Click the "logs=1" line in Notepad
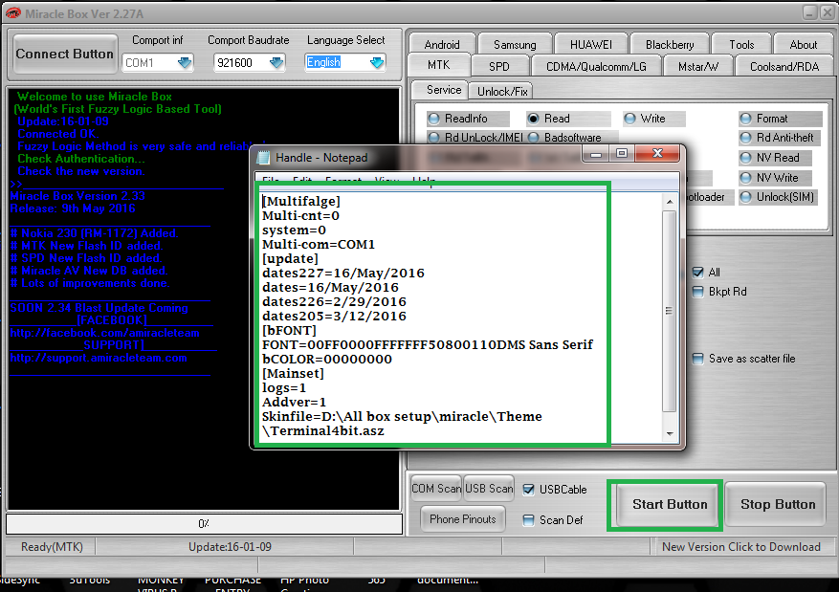 [x=284, y=387]
